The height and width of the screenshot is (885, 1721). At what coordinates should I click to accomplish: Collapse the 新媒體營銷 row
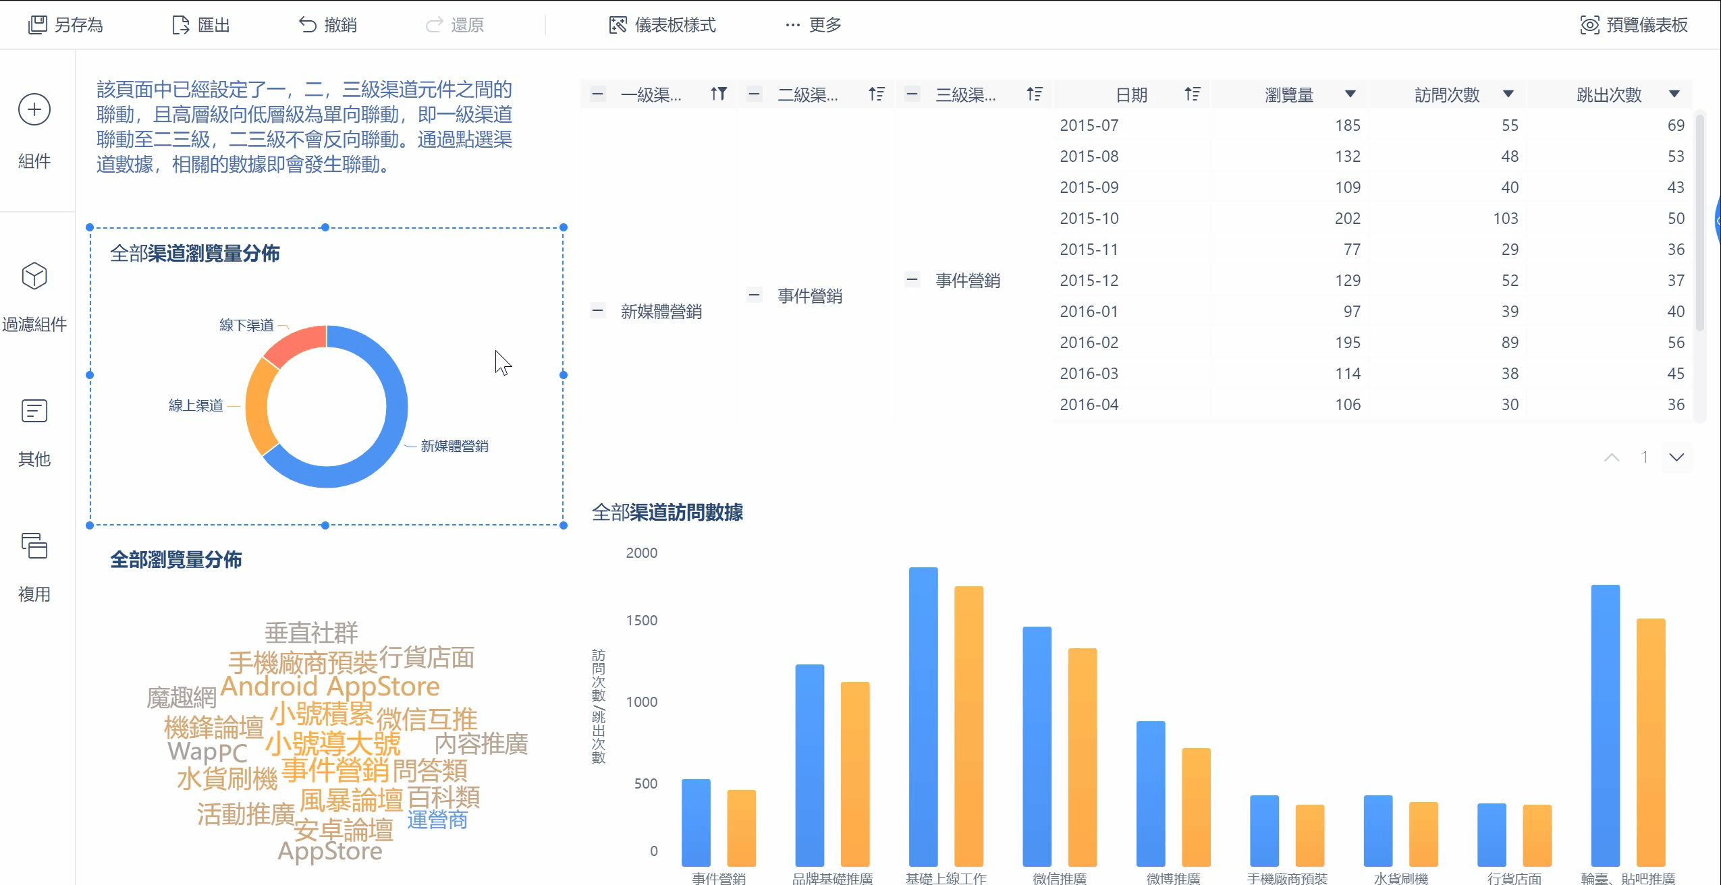(x=597, y=311)
